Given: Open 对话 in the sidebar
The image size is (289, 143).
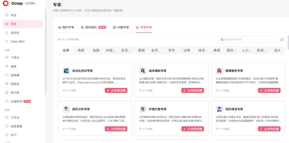Looking at the screenshot, I should point(22,15).
